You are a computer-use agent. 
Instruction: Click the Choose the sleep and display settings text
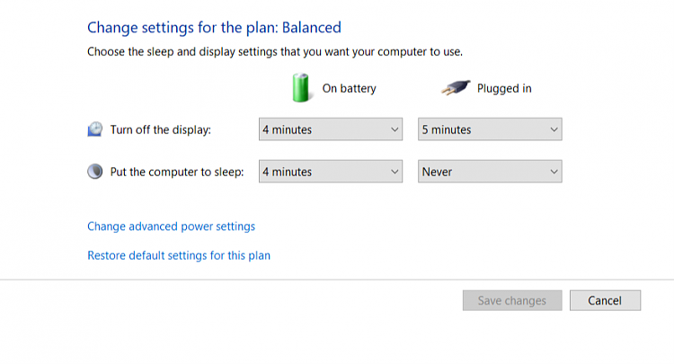pyautogui.click(x=275, y=52)
